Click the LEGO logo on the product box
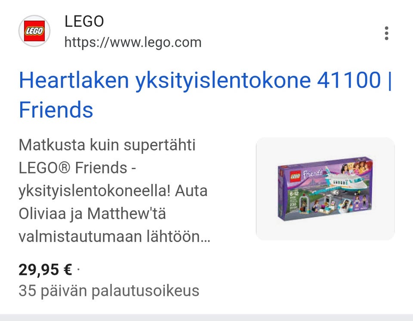The width and height of the screenshot is (413, 321). pyautogui.click(x=295, y=176)
